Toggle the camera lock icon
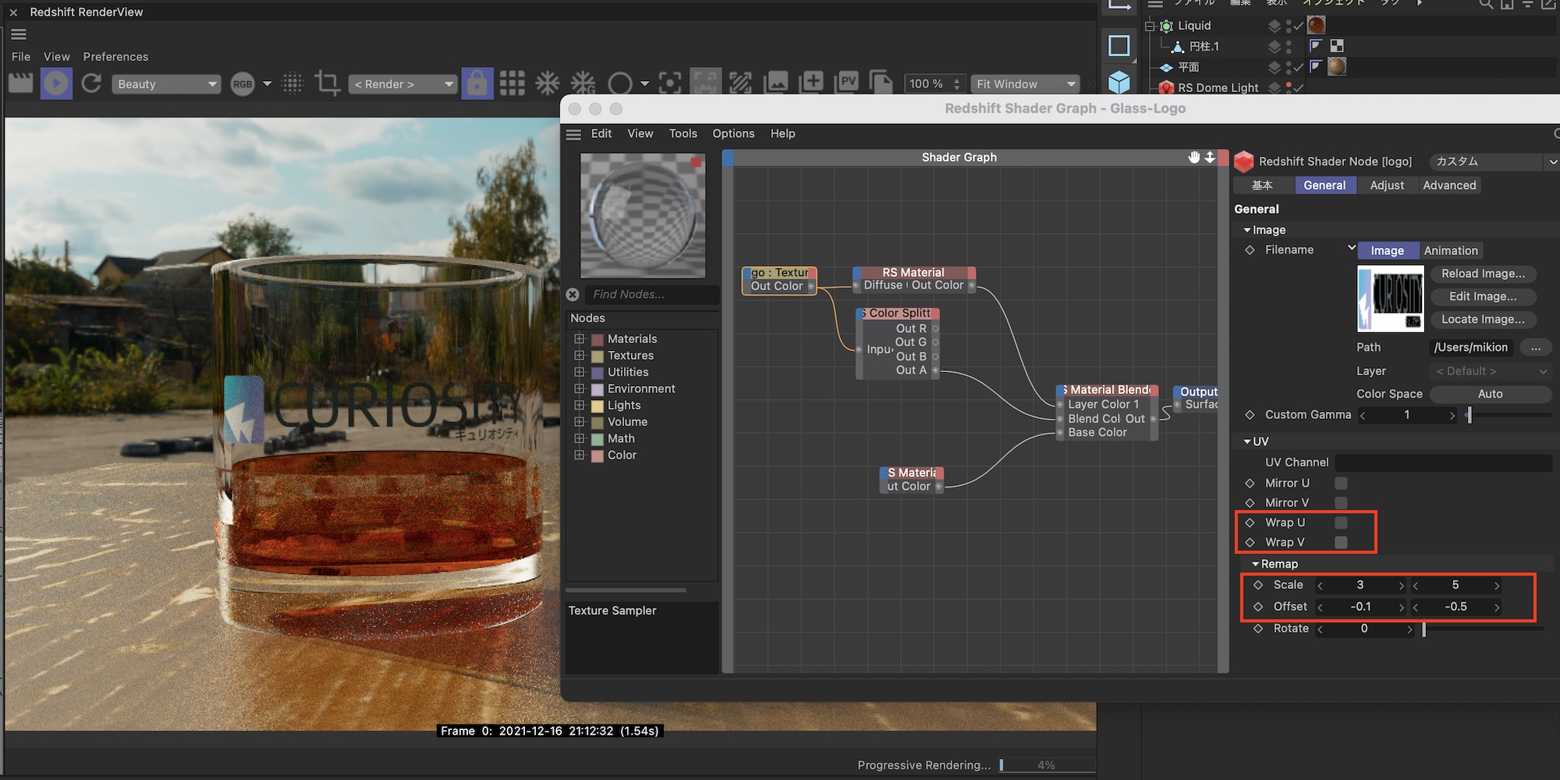This screenshot has height=780, width=1560. [x=477, y=83]
